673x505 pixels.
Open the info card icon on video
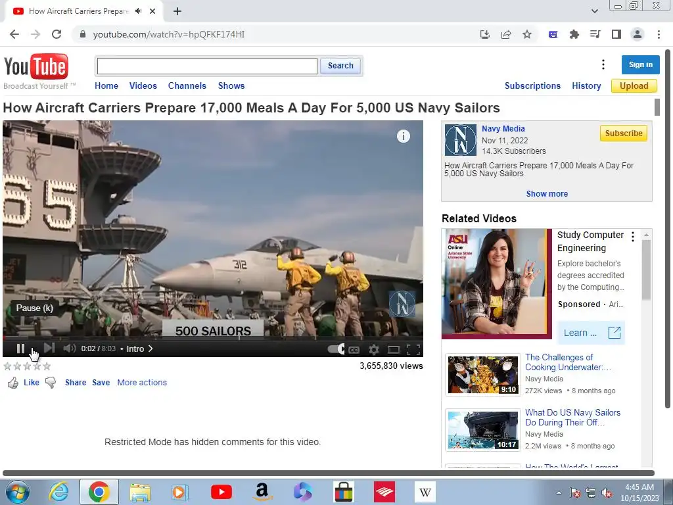[403, 136]
